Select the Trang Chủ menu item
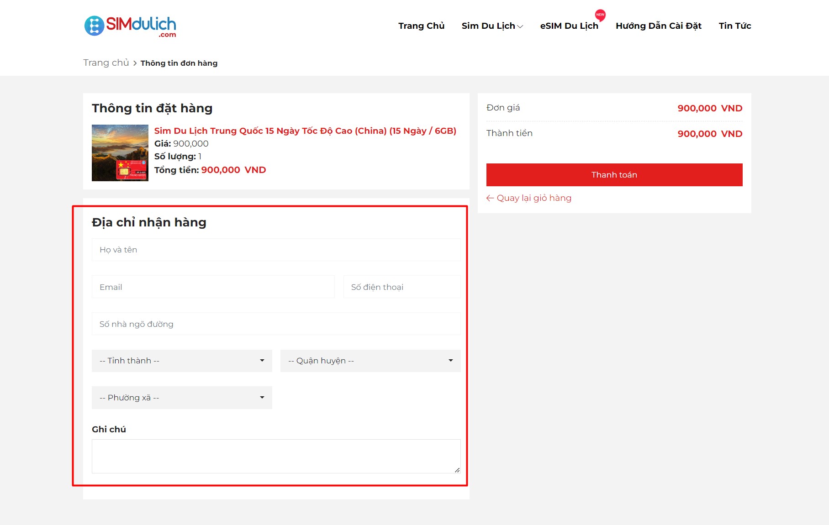This screenshot has width=829, height=525. tap(421, 26)
